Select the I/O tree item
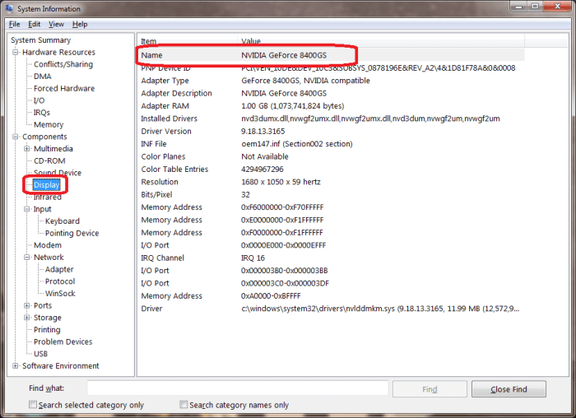The width and height of the screenshot is (576, 418). coord(39,100)
